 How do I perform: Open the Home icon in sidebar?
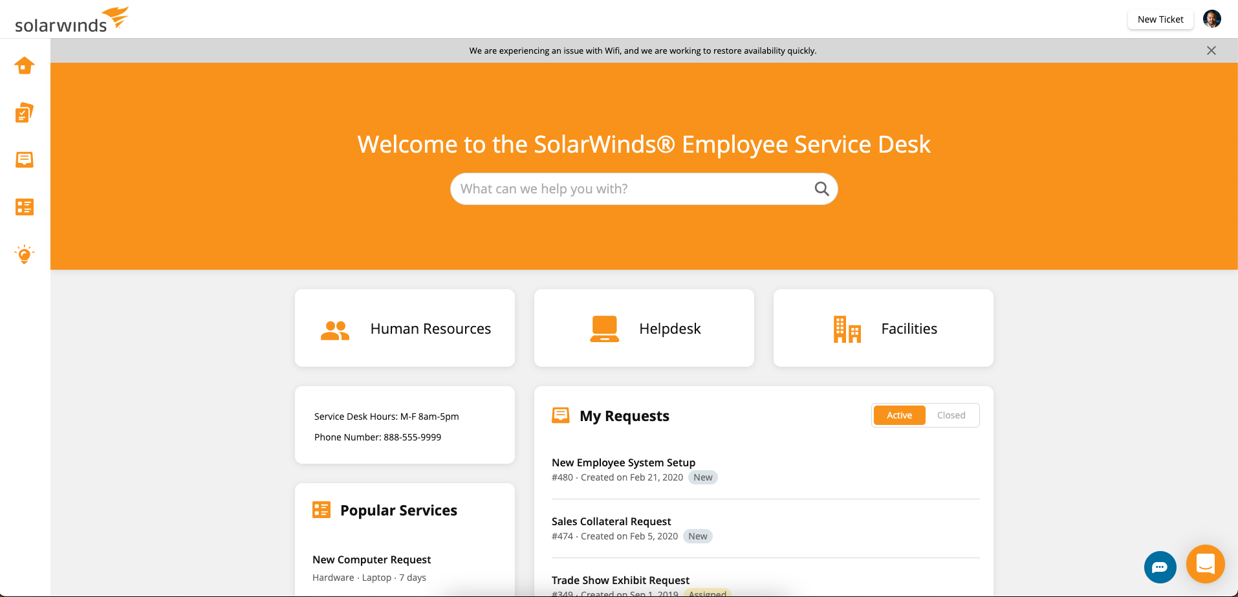click(25, 66)
